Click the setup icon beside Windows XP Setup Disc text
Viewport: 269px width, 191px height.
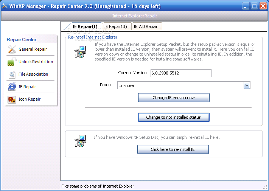[x=80, y=141]
